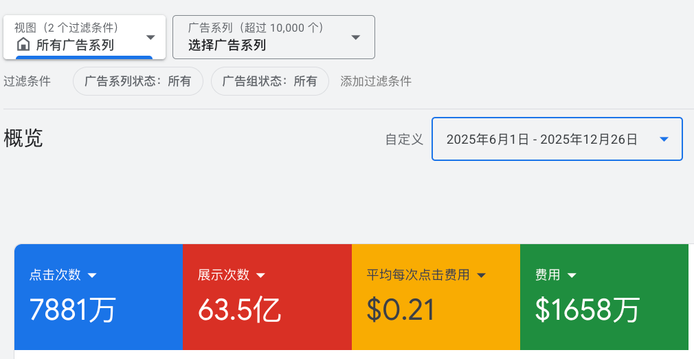
Task: Expand the 平均每次点击费用 metric arrow
Action: point(481,276)
